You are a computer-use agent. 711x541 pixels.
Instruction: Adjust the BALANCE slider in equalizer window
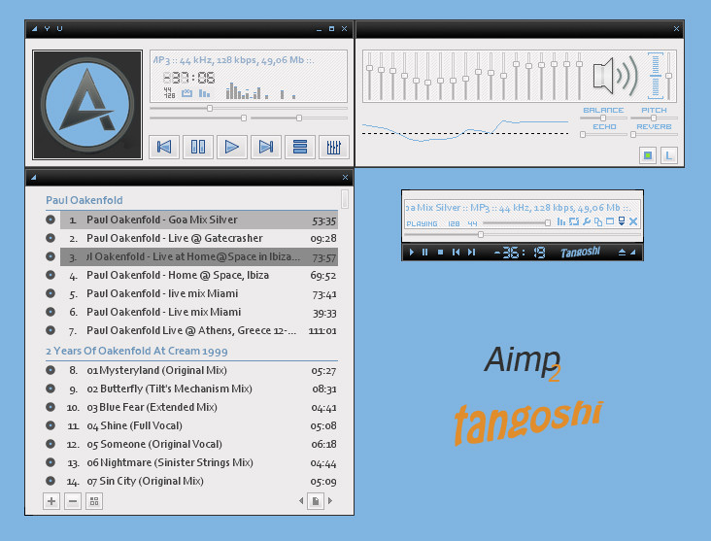(x=603, y=118)
